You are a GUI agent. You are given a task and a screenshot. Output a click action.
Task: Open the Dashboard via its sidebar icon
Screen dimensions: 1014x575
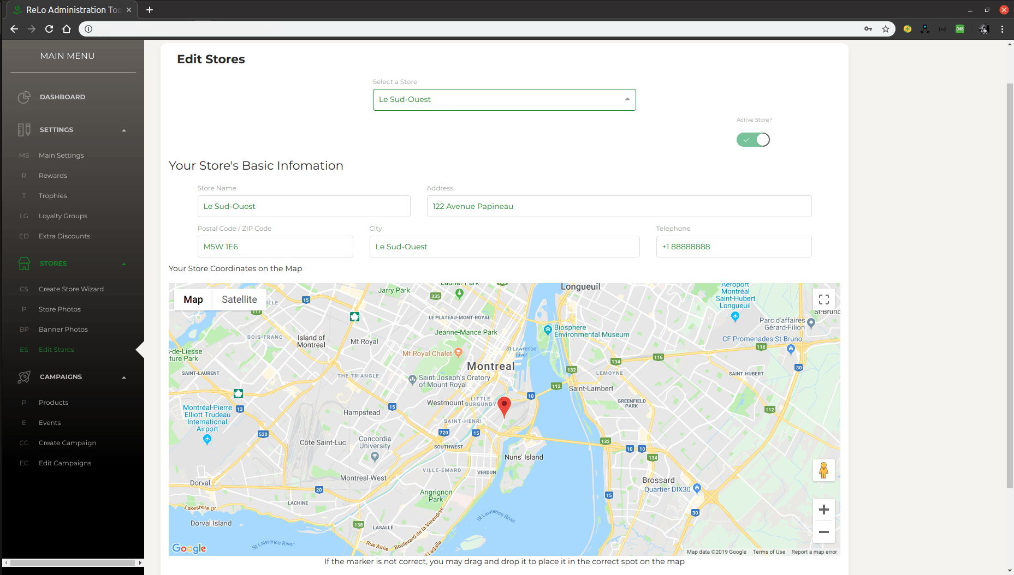24,97
